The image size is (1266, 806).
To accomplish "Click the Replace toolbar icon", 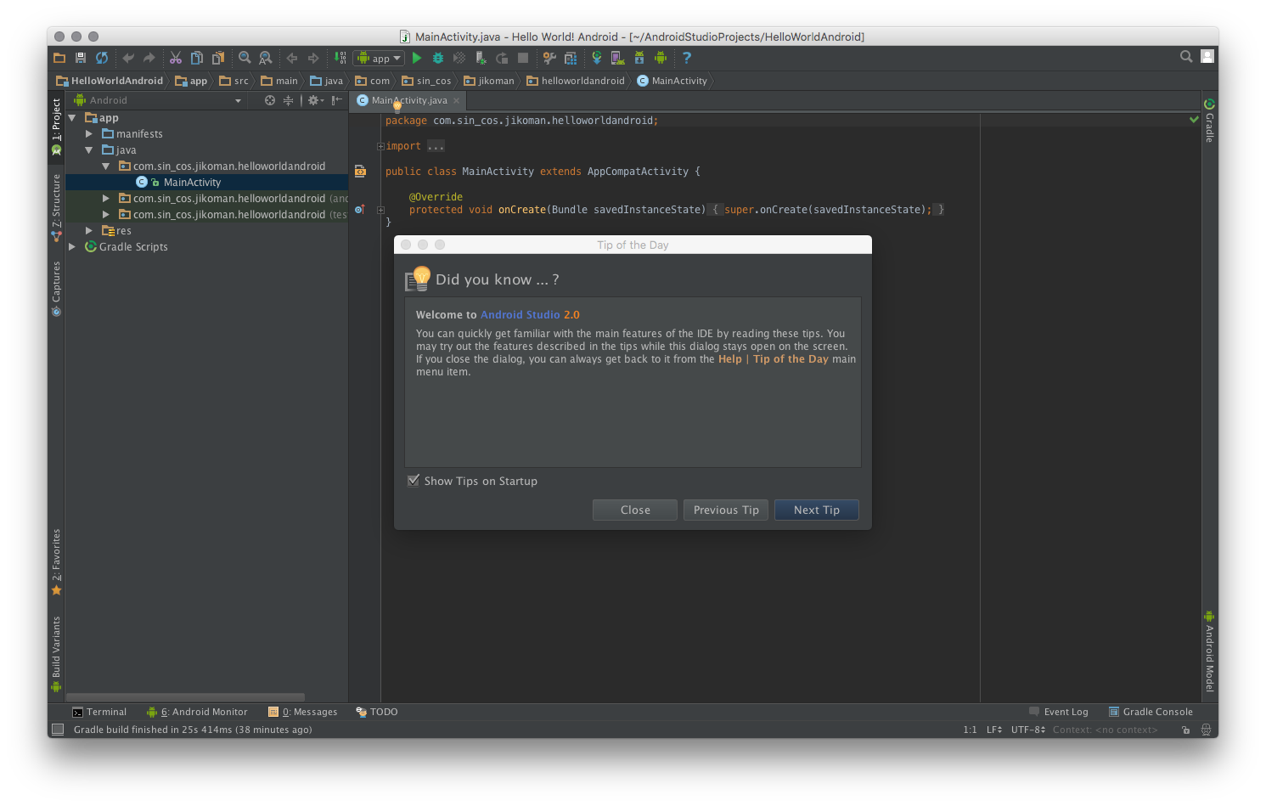I will (266, 58).
